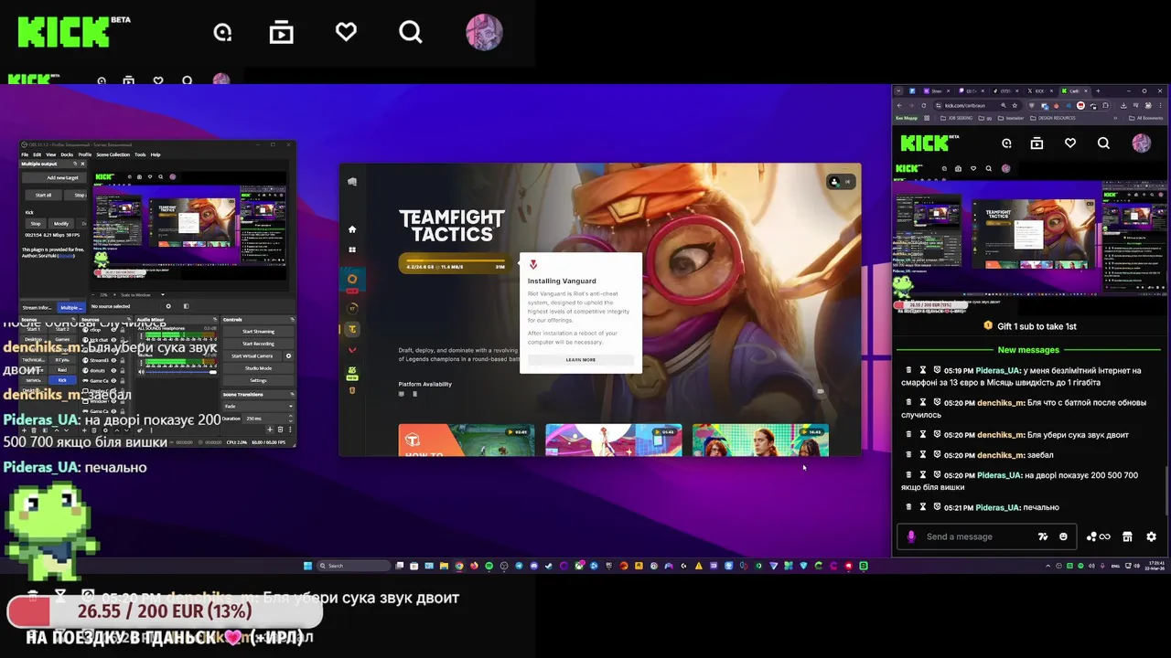Click Start Recording in OBS Controls
This screenshot has width=1171, height=658.
(258, 344)
